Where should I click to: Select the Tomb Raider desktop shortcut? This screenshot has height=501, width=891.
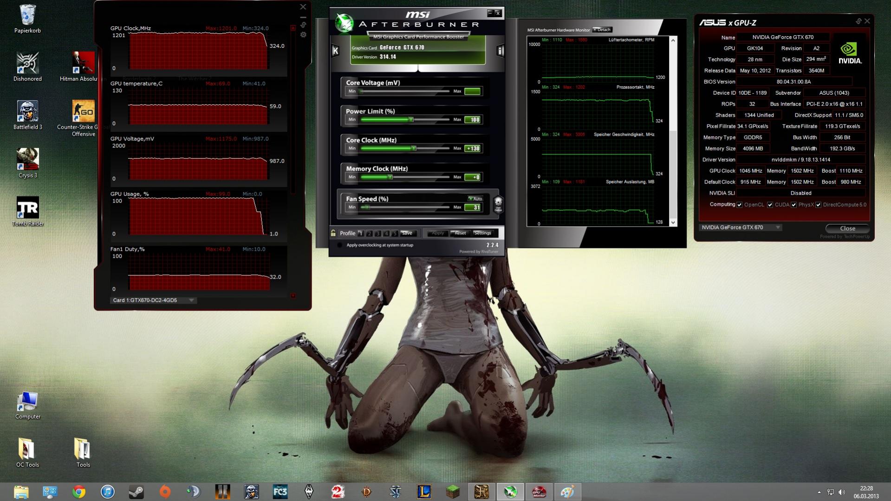pyautogui.click(x=27, y=212)
